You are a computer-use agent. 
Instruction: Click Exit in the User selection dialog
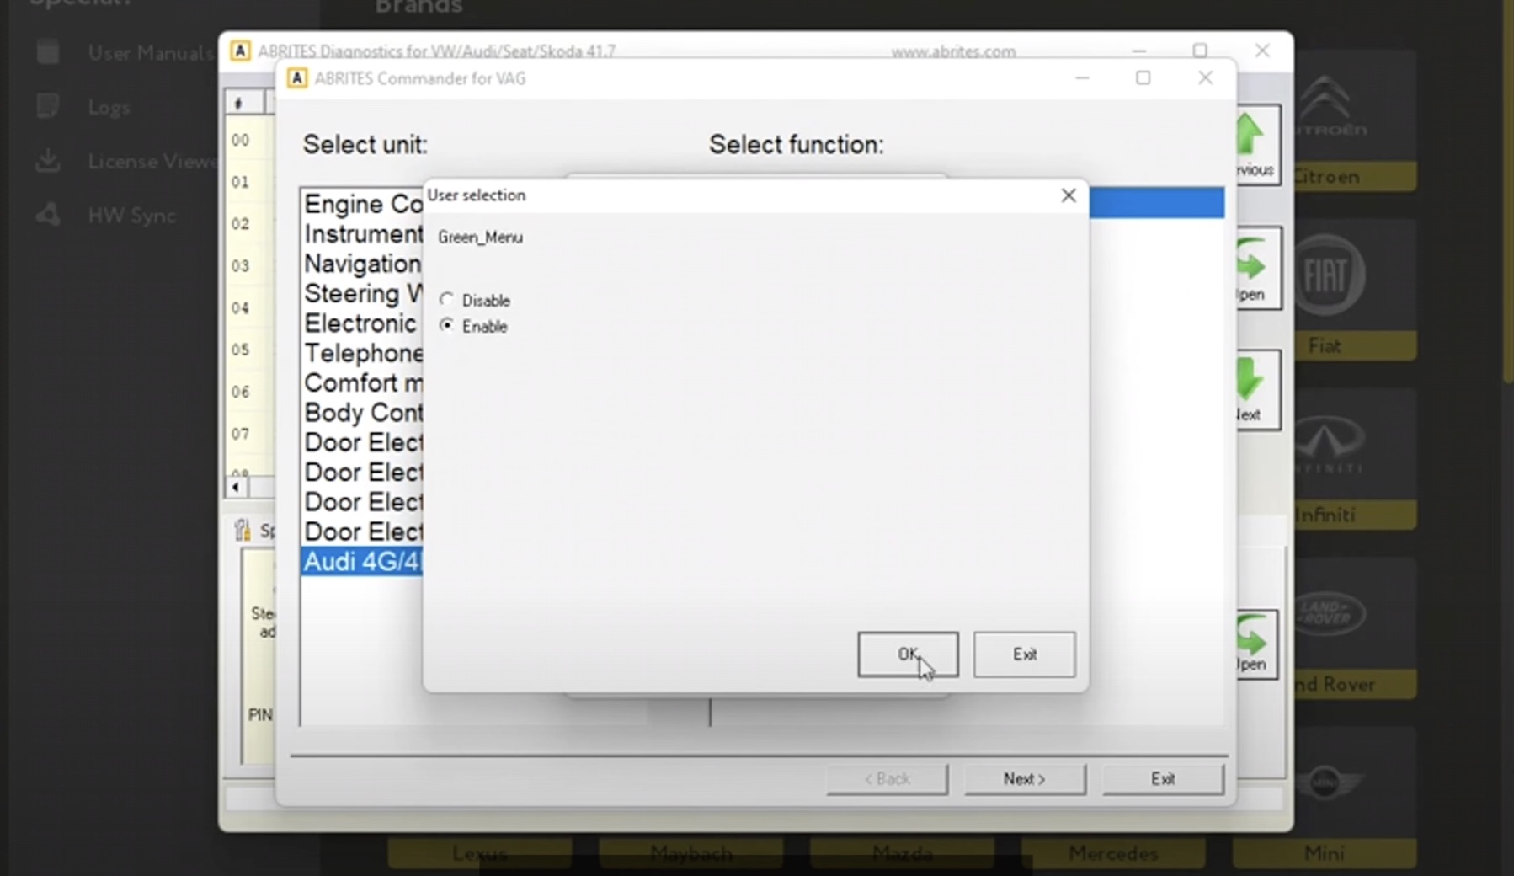click(1024, 654)
